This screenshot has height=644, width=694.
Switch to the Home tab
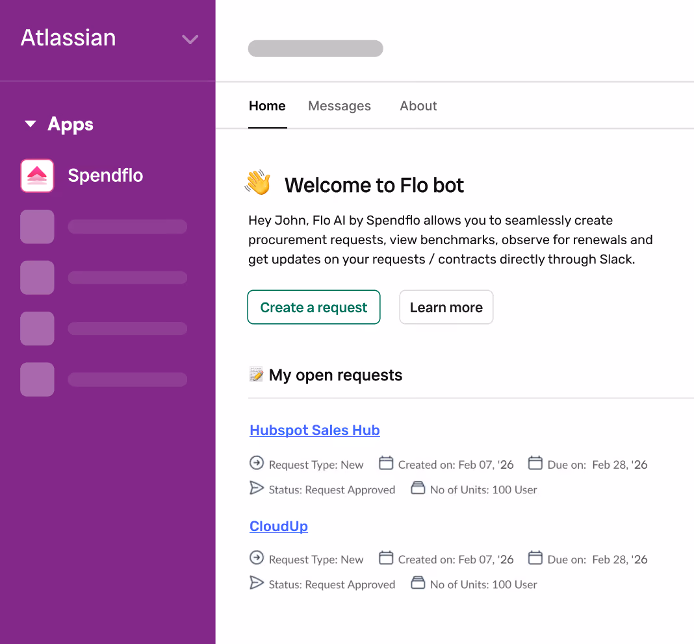click(x=267, y=106)
